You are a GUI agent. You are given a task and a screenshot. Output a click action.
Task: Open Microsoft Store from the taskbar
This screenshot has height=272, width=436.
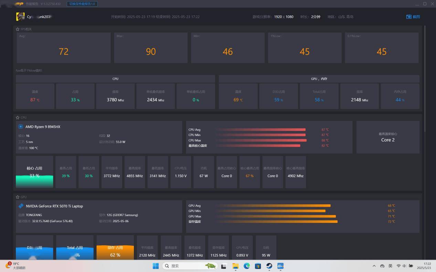(x=258, y=266)
